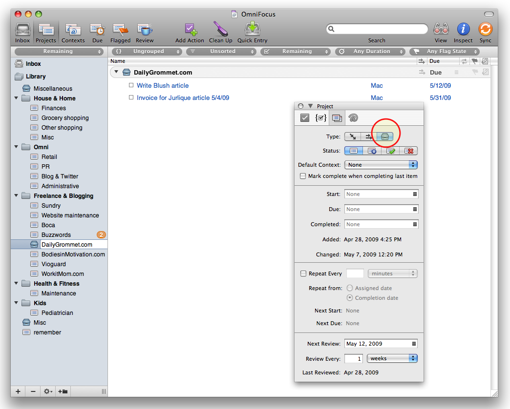The width and height of the screenshot is (510, 409).
Task: Select Inbox in the sidebar
Action: point(33,64)
